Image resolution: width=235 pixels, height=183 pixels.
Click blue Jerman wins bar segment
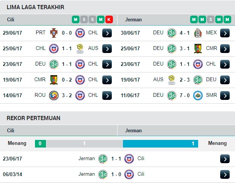[x=160, y=143]
